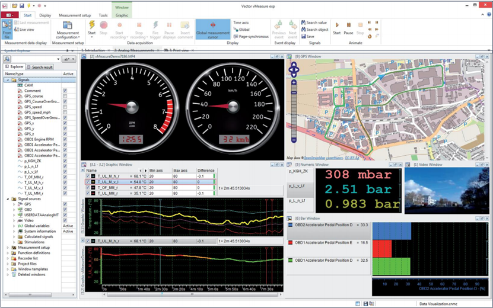The height and width of the screenshot is (308, 493).
Task: Click Start recording icon
Action: click(x=119, y=25)
